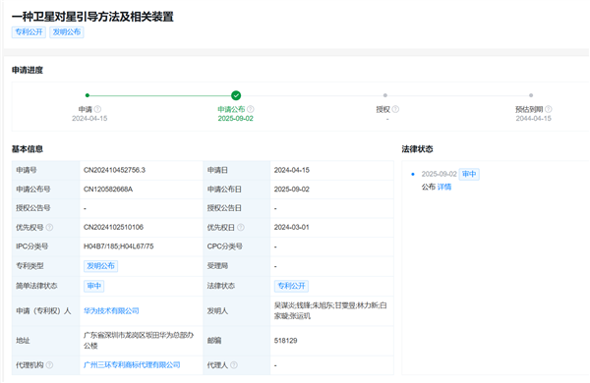
Task: Click the green 2025-09-02 date under 申请公布
Action: [x=236, y=119]
